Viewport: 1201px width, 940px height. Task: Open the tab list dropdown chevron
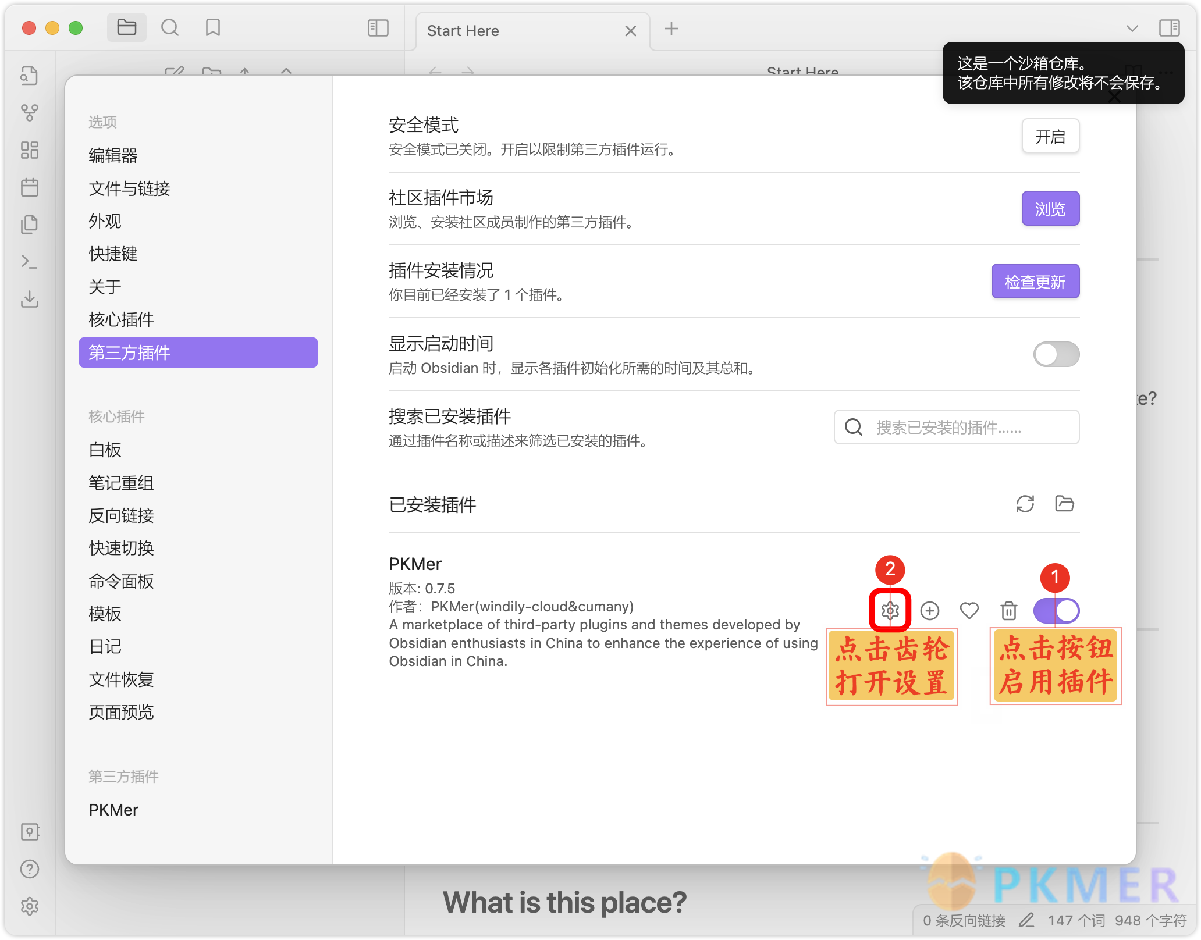coord(1132,29)
